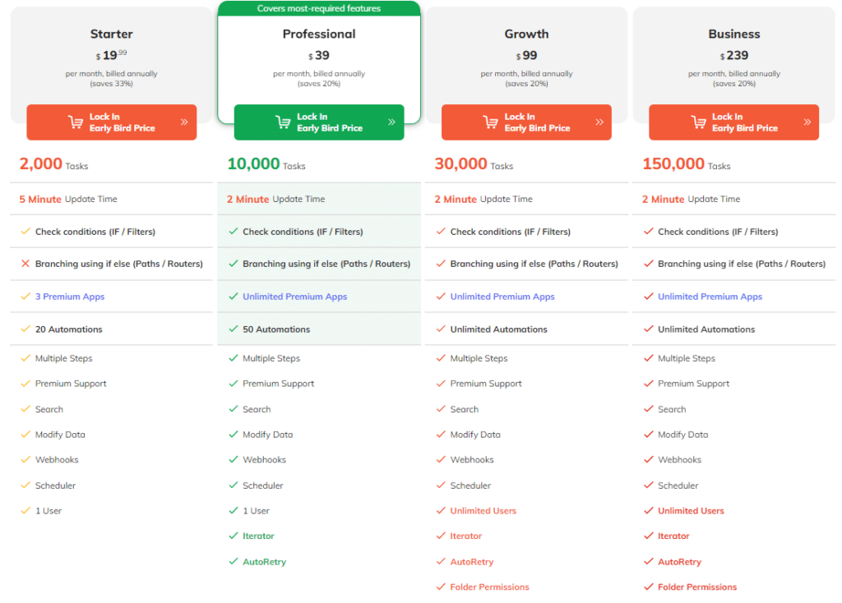Click the cart icon on Professional button
The image size is (842, 603).
point(283,122)
